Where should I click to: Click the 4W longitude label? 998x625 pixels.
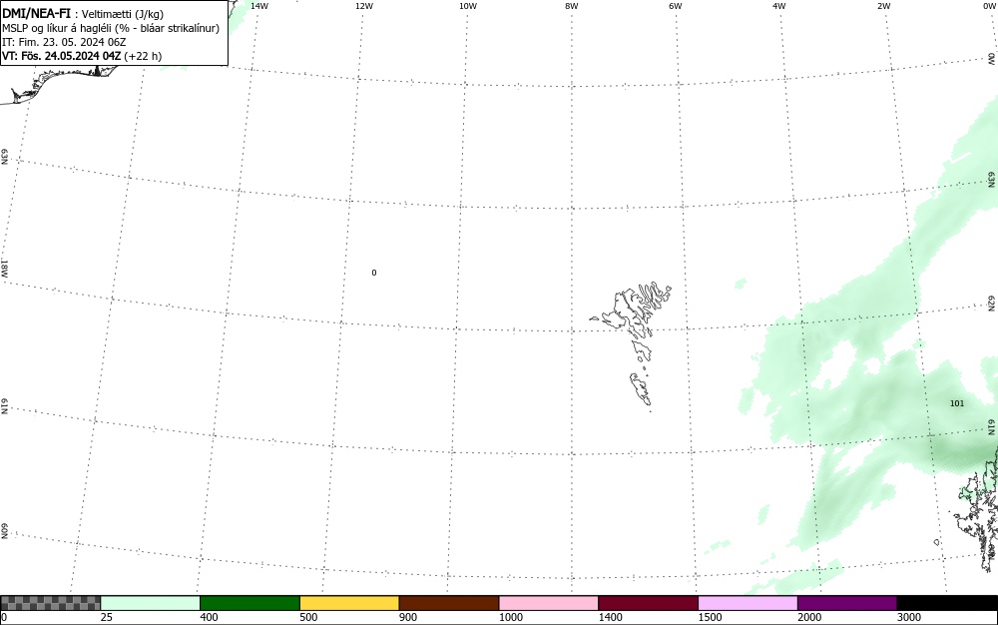pyautogui.click(x=779, y=6)
